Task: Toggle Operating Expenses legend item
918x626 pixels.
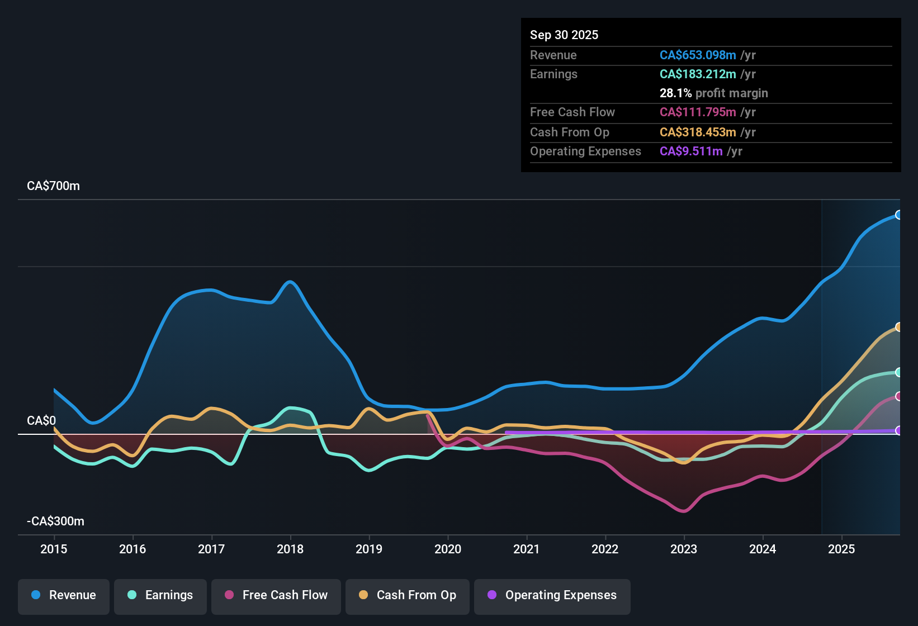Action: pyautogui.click(x=552, y=595)
